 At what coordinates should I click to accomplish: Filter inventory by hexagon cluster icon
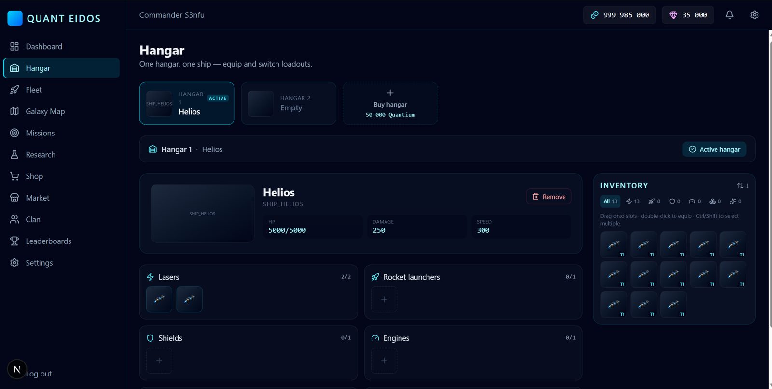[715, 201]
